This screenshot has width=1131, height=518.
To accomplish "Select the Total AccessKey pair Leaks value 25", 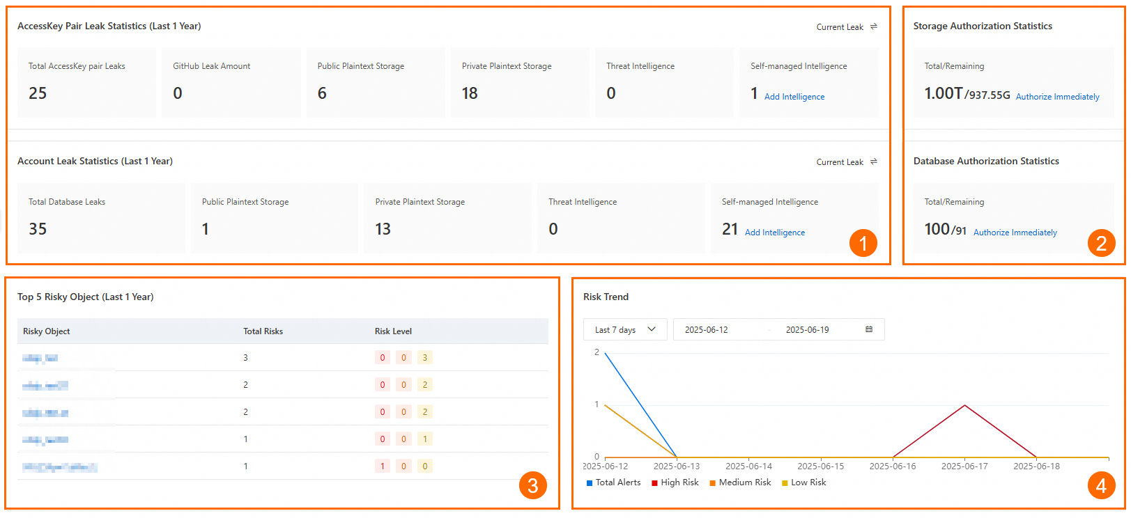I will [38, 93].
